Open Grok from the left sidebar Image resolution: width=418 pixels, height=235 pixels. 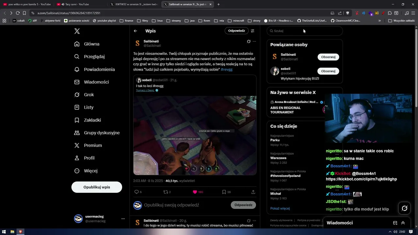click(84, 95)
